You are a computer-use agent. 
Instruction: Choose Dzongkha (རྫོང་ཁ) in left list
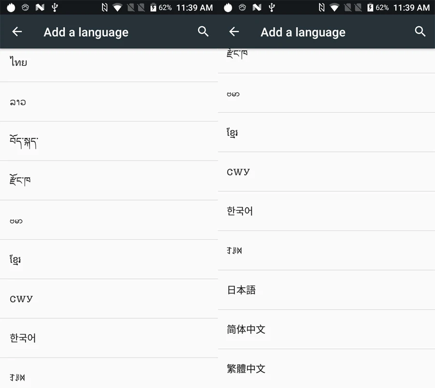click(109, 181)
